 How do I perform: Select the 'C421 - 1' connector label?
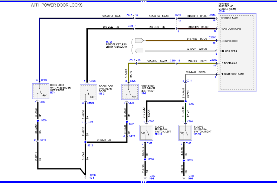[132, 26]
